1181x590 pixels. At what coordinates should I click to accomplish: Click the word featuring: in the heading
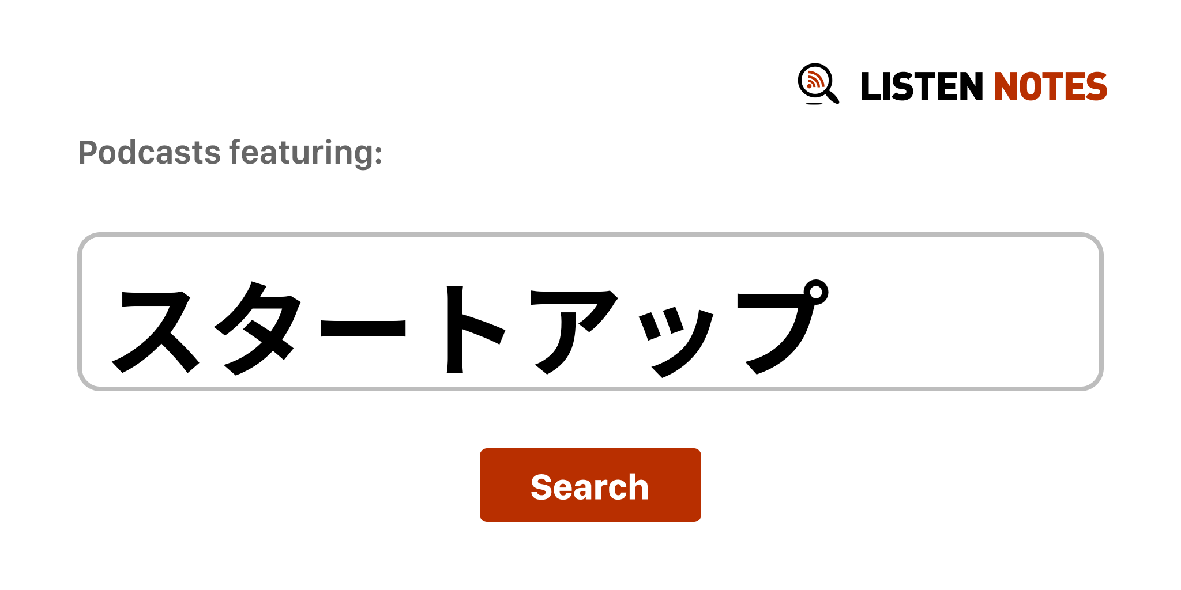(x=306, y=153)
